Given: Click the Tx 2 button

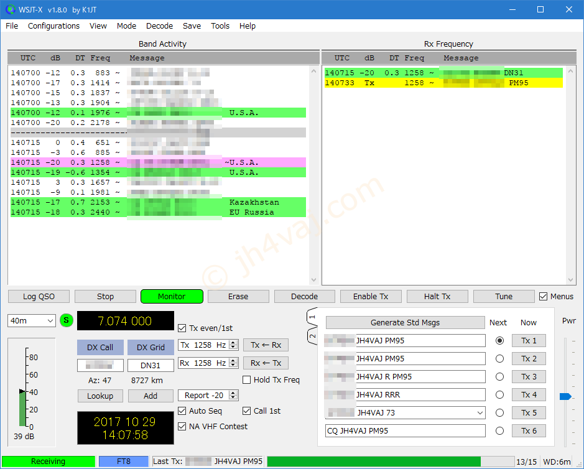Looking at the screenshot, I should pyautogui.click(x=529, y=358).
